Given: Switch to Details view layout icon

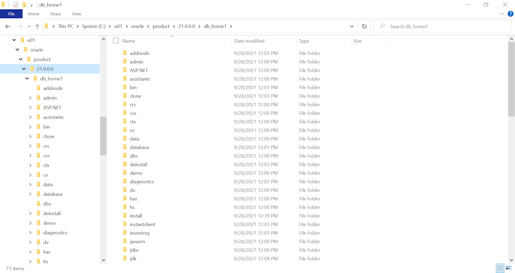Looking at the screenshot, I should (x=500, y=268).
